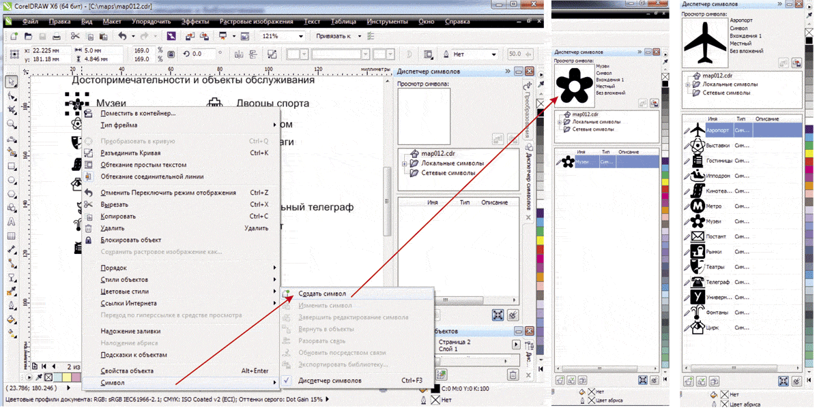Image resolution: width=819 pixels, height=412 pixels.
Task: Click Поместить в контейнер in the context menu
Action: (138, 113)
